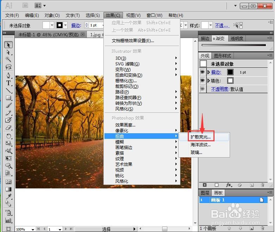The height and width of the screenshot is (232, 275).
Task: Click the black stroke swatch in appearance panel
Action: click(230, 72)
